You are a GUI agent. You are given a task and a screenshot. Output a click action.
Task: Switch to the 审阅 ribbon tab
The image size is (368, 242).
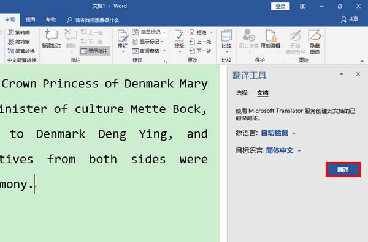coord(10,20)
